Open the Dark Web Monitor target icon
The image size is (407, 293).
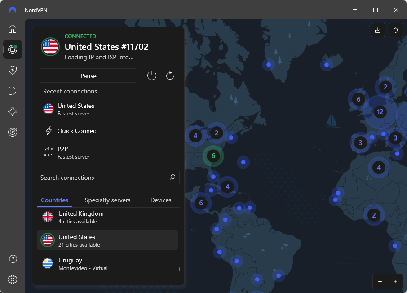(x=13, y=132)
